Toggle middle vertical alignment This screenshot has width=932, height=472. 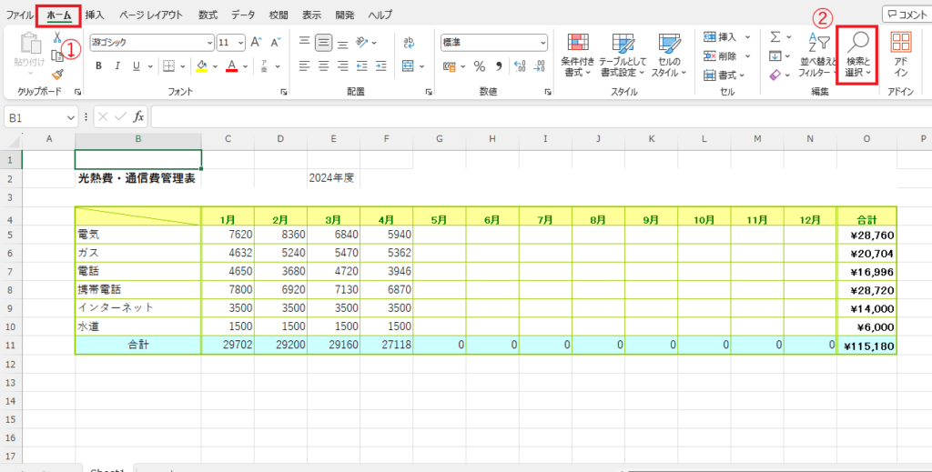tap(323, 42)
